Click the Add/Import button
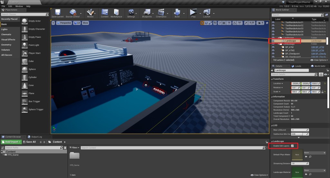This screenshot has height=178, width=330. point(12,142)
